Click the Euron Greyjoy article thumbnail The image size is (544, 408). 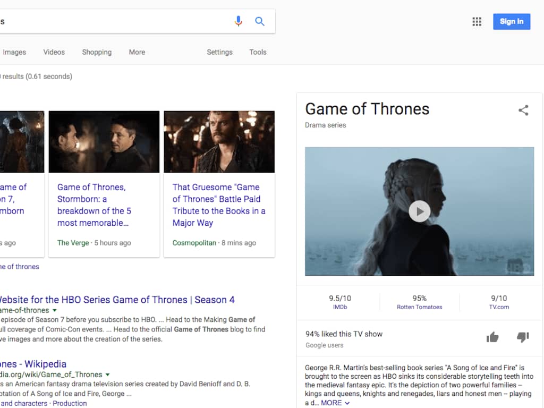coord(219,141)
